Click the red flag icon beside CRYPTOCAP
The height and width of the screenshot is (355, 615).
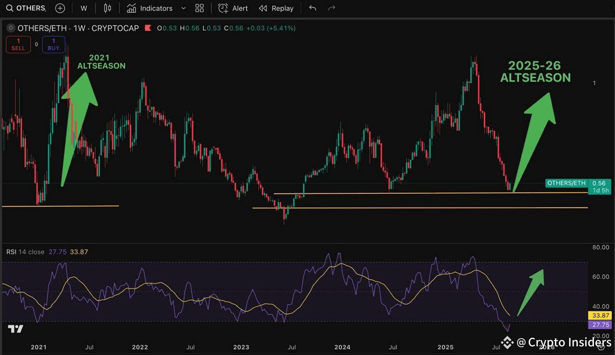point(148,28)
